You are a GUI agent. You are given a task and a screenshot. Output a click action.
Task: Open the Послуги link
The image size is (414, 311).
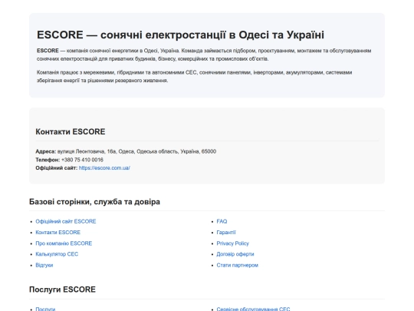click(45, 309)
